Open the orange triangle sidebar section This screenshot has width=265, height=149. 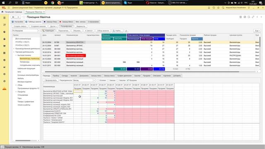(x=5, y=89)
